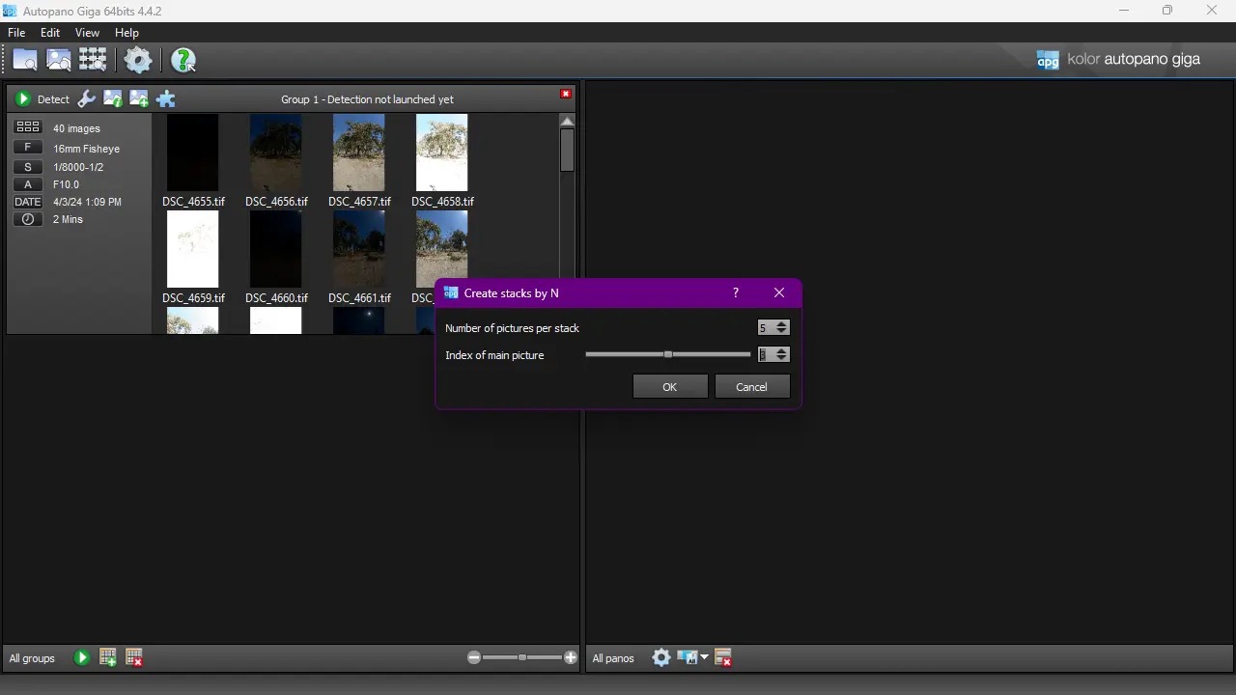
Task: Zoom out thumbnails with minus icon
Action: [474, 657]
